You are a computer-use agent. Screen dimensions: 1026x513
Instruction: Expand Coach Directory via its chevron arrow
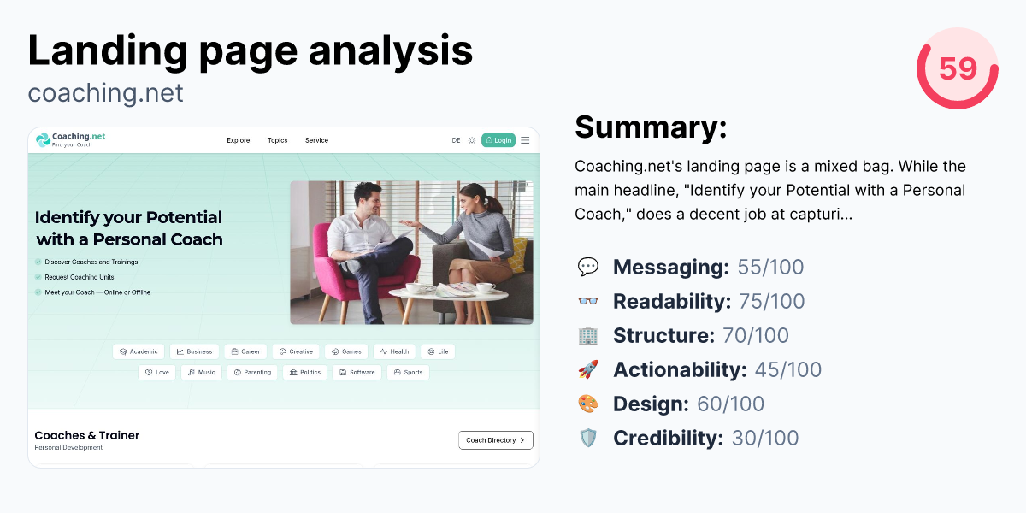523,440
